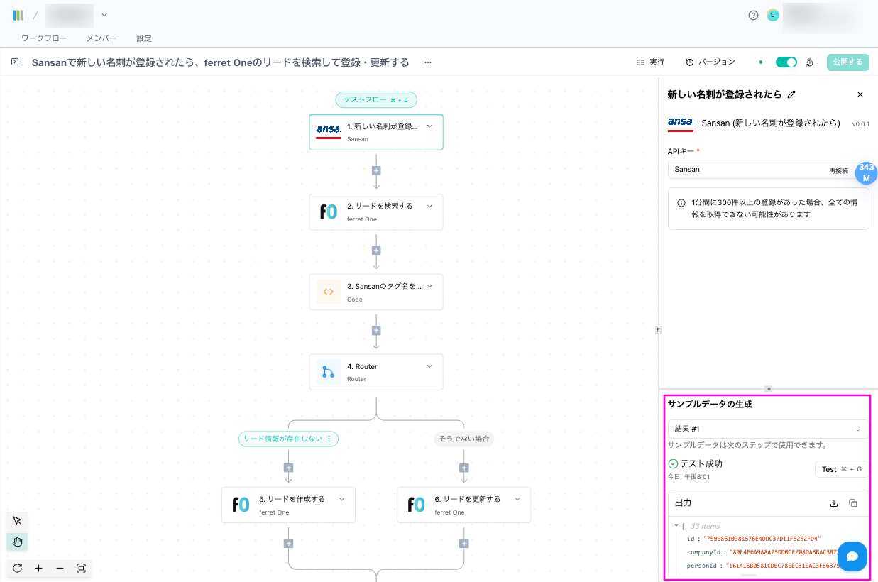Open the 結果 #1 sample data dropdown

point(767,429)
